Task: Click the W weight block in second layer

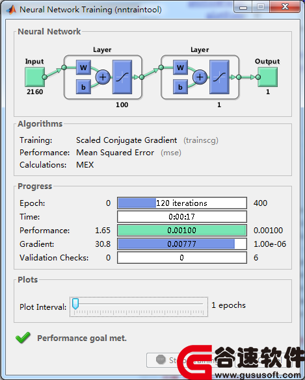Action: pyautogui.click(x=180, y=67)
